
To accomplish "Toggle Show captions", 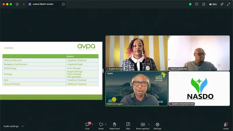I will 143,126.
